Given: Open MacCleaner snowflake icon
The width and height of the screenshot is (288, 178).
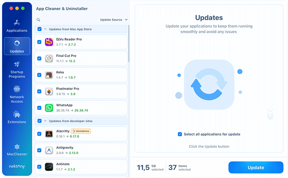Looking at the screenshot, I should click(17, 147).
